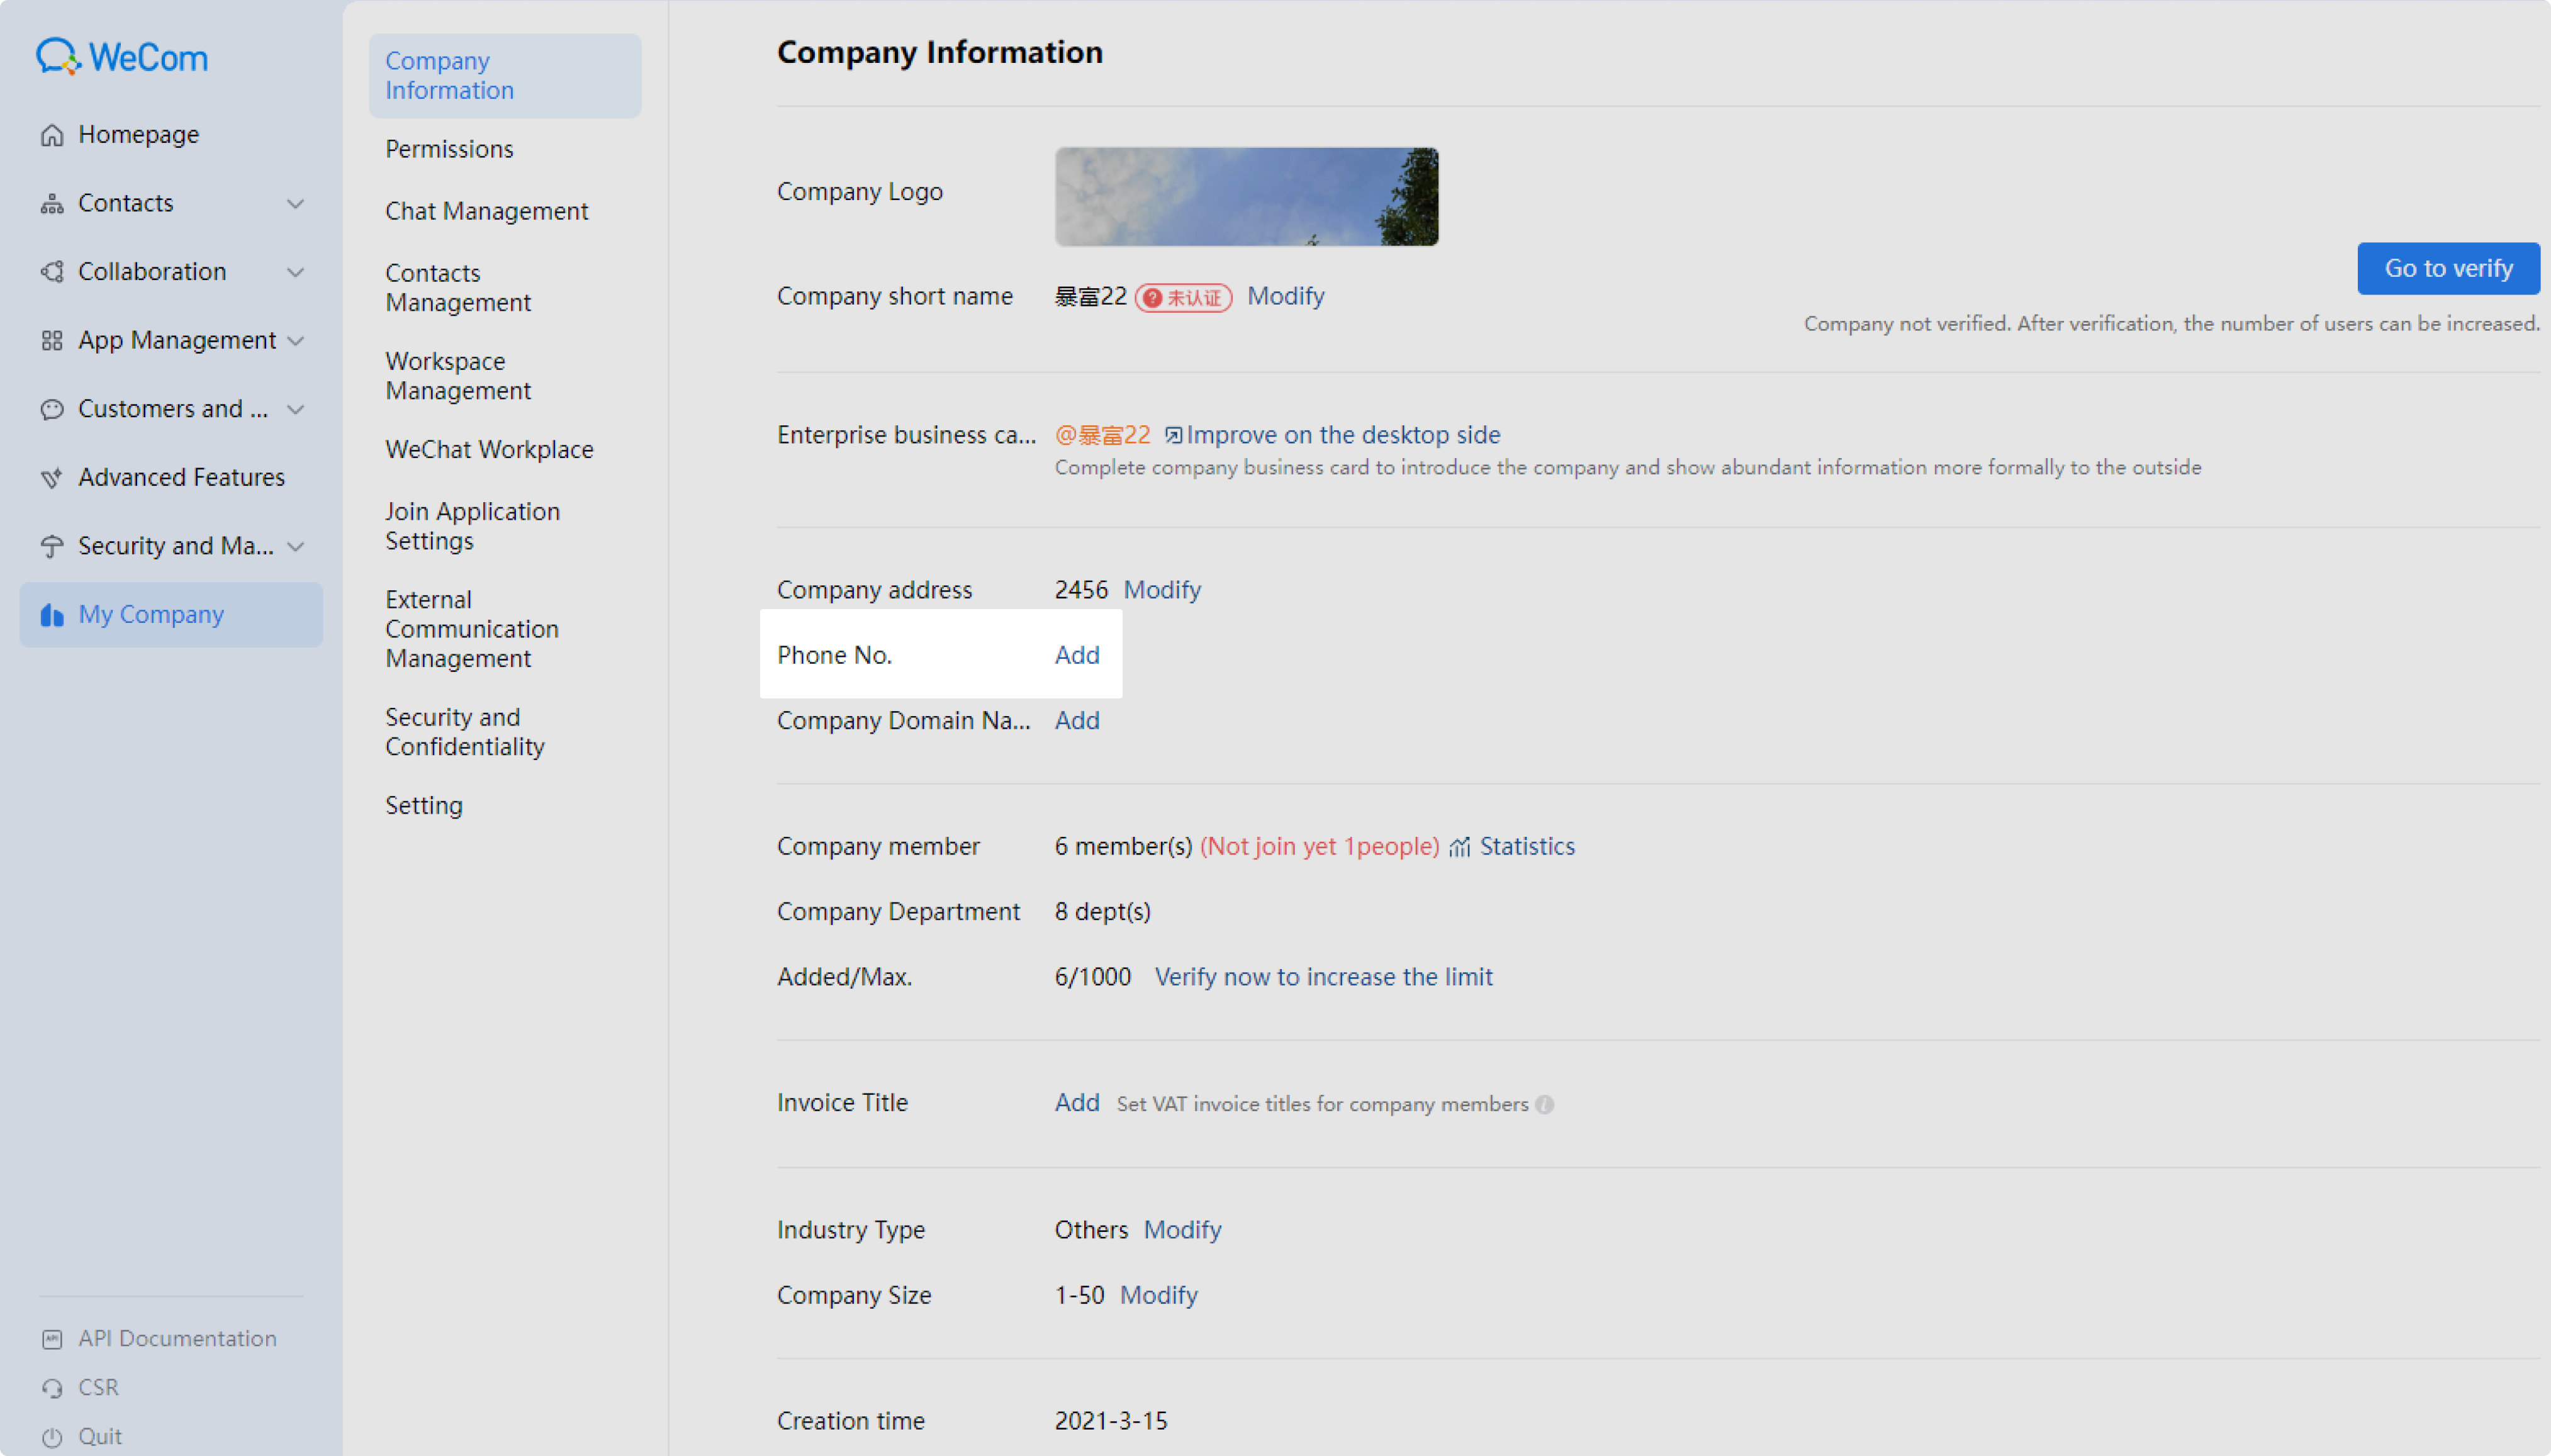
Task: Expand the Contacts menu chevron
Action: (x=295, y=204)
